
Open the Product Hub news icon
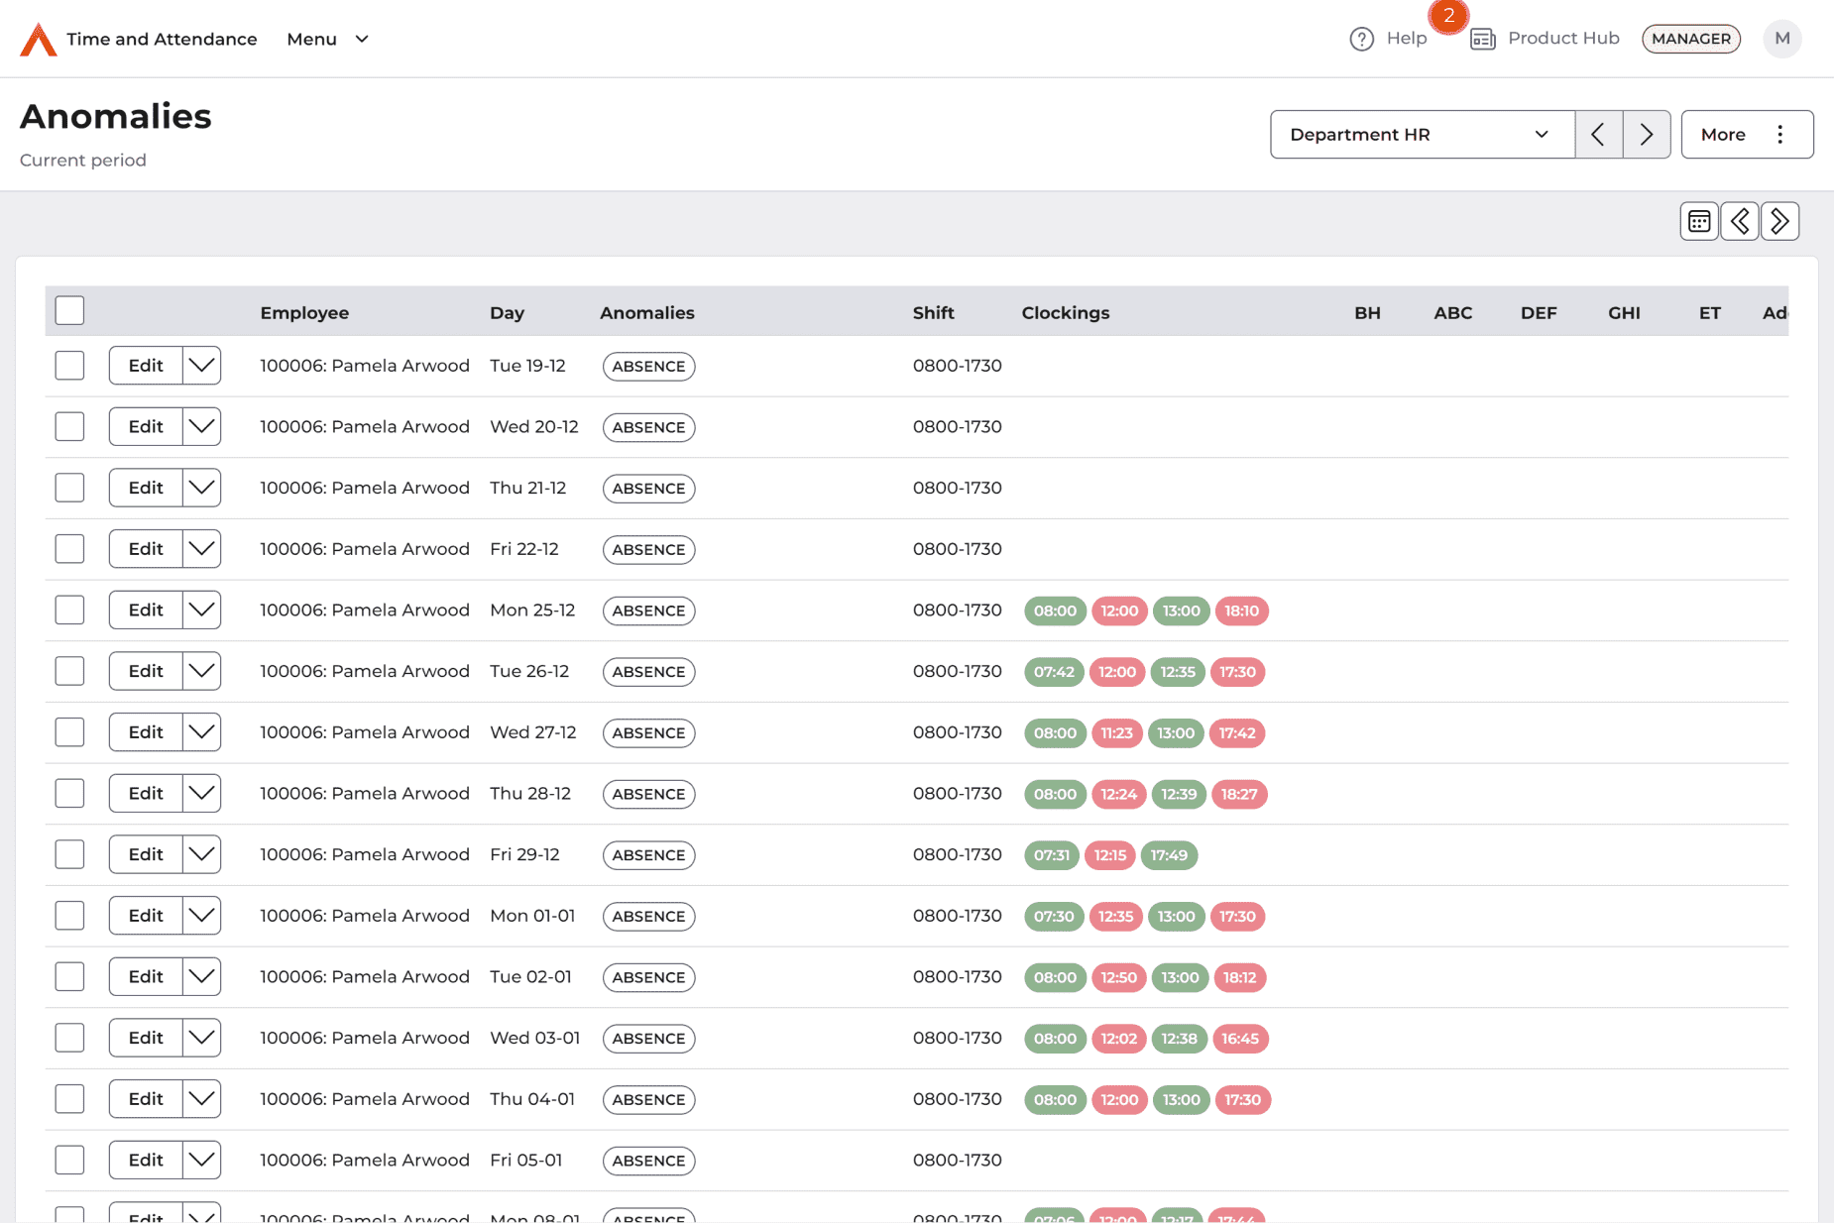click(x=1482, y=39)
